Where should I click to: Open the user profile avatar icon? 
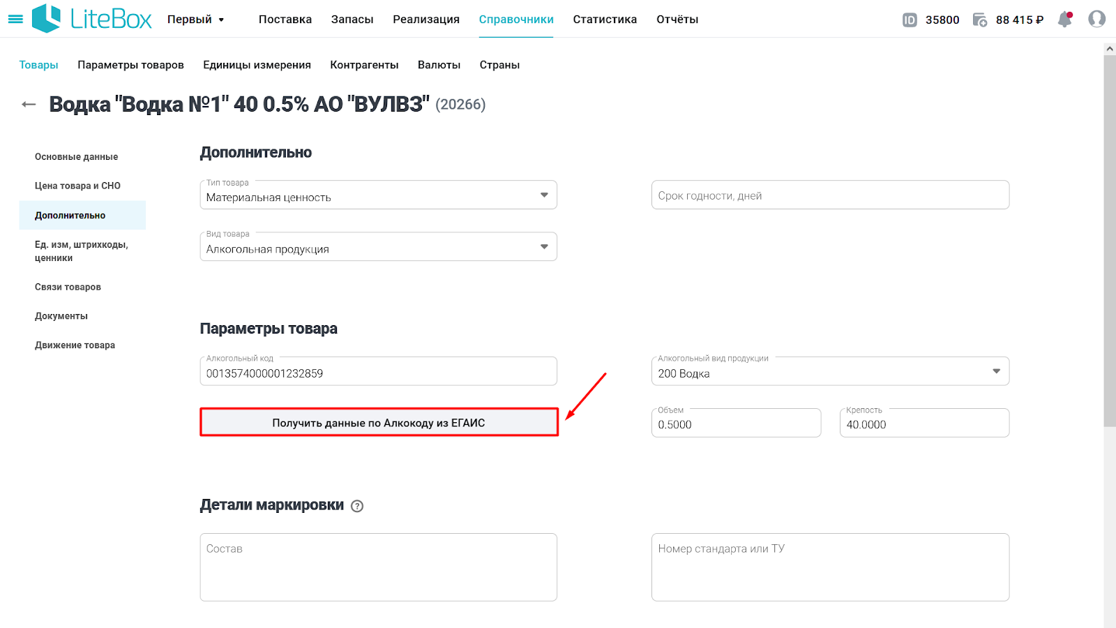(1096, 20)
